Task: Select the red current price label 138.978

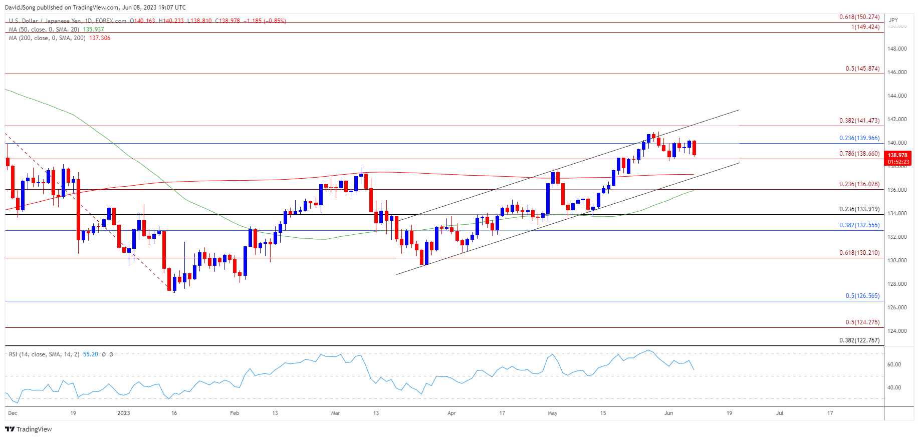Action: point(898,156)
